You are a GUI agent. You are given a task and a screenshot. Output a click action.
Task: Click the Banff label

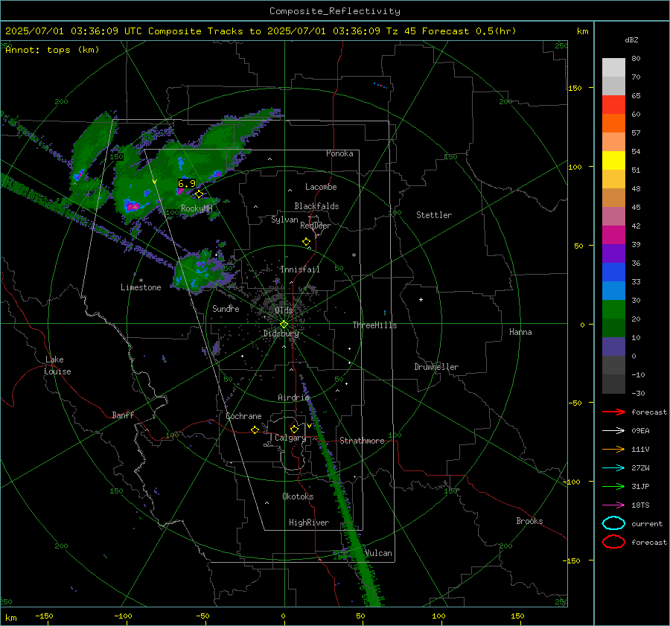pyautogui.click(x=123, y=415)
